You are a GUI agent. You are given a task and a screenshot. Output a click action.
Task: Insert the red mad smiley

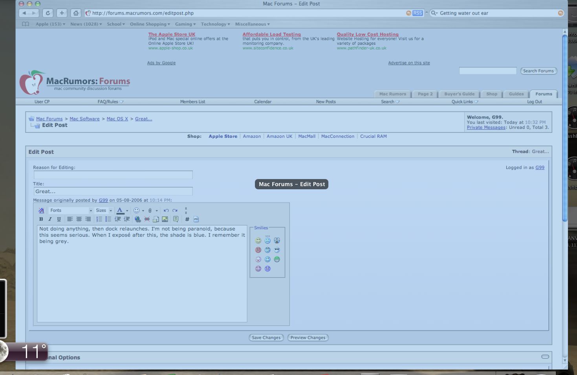point(258,250)
